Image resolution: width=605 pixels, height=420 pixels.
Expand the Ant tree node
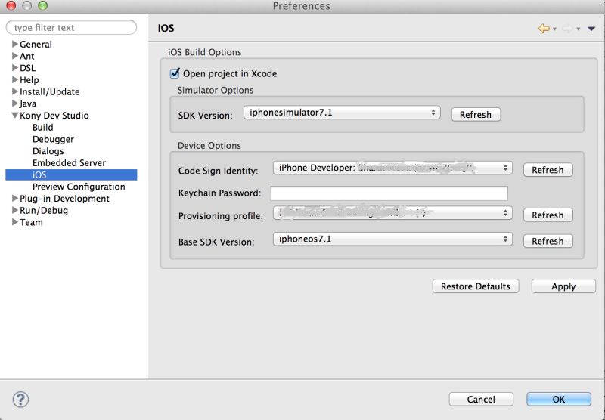[15, 56]
